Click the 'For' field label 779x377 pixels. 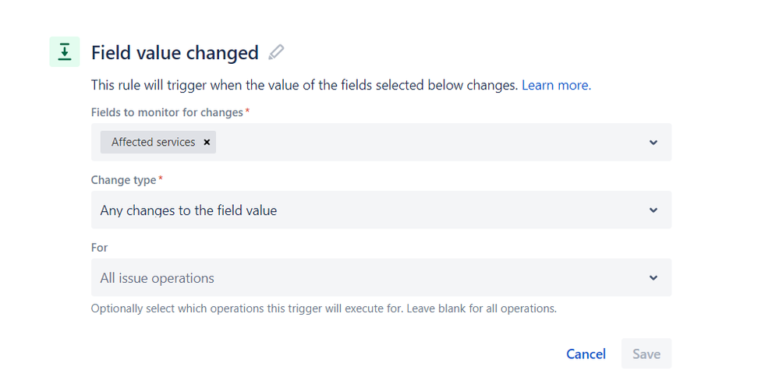pyautogui.click(x=99, y=248)
